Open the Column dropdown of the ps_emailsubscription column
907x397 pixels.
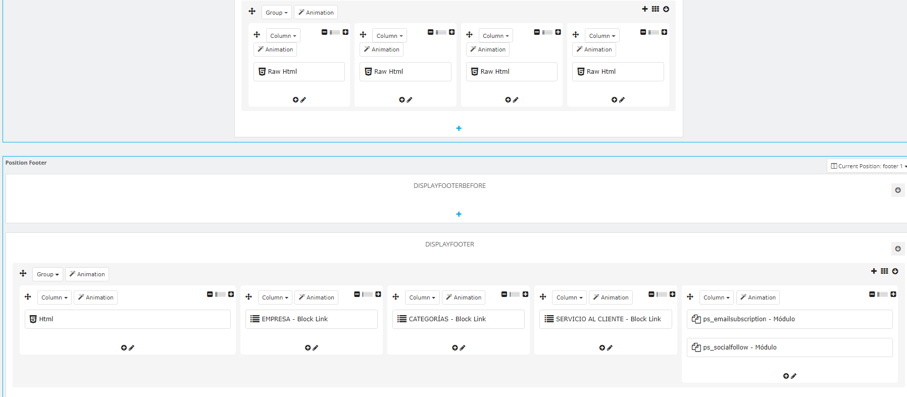(717, 297)
